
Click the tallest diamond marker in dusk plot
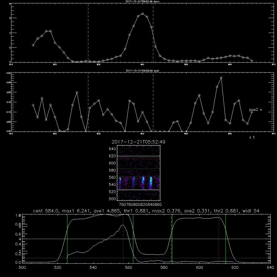(221, 78)
